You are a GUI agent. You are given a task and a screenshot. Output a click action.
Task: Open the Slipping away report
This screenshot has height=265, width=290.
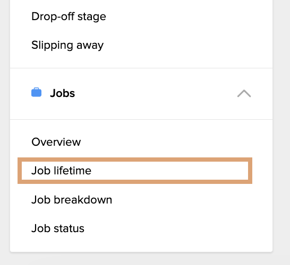pos(67,45)
